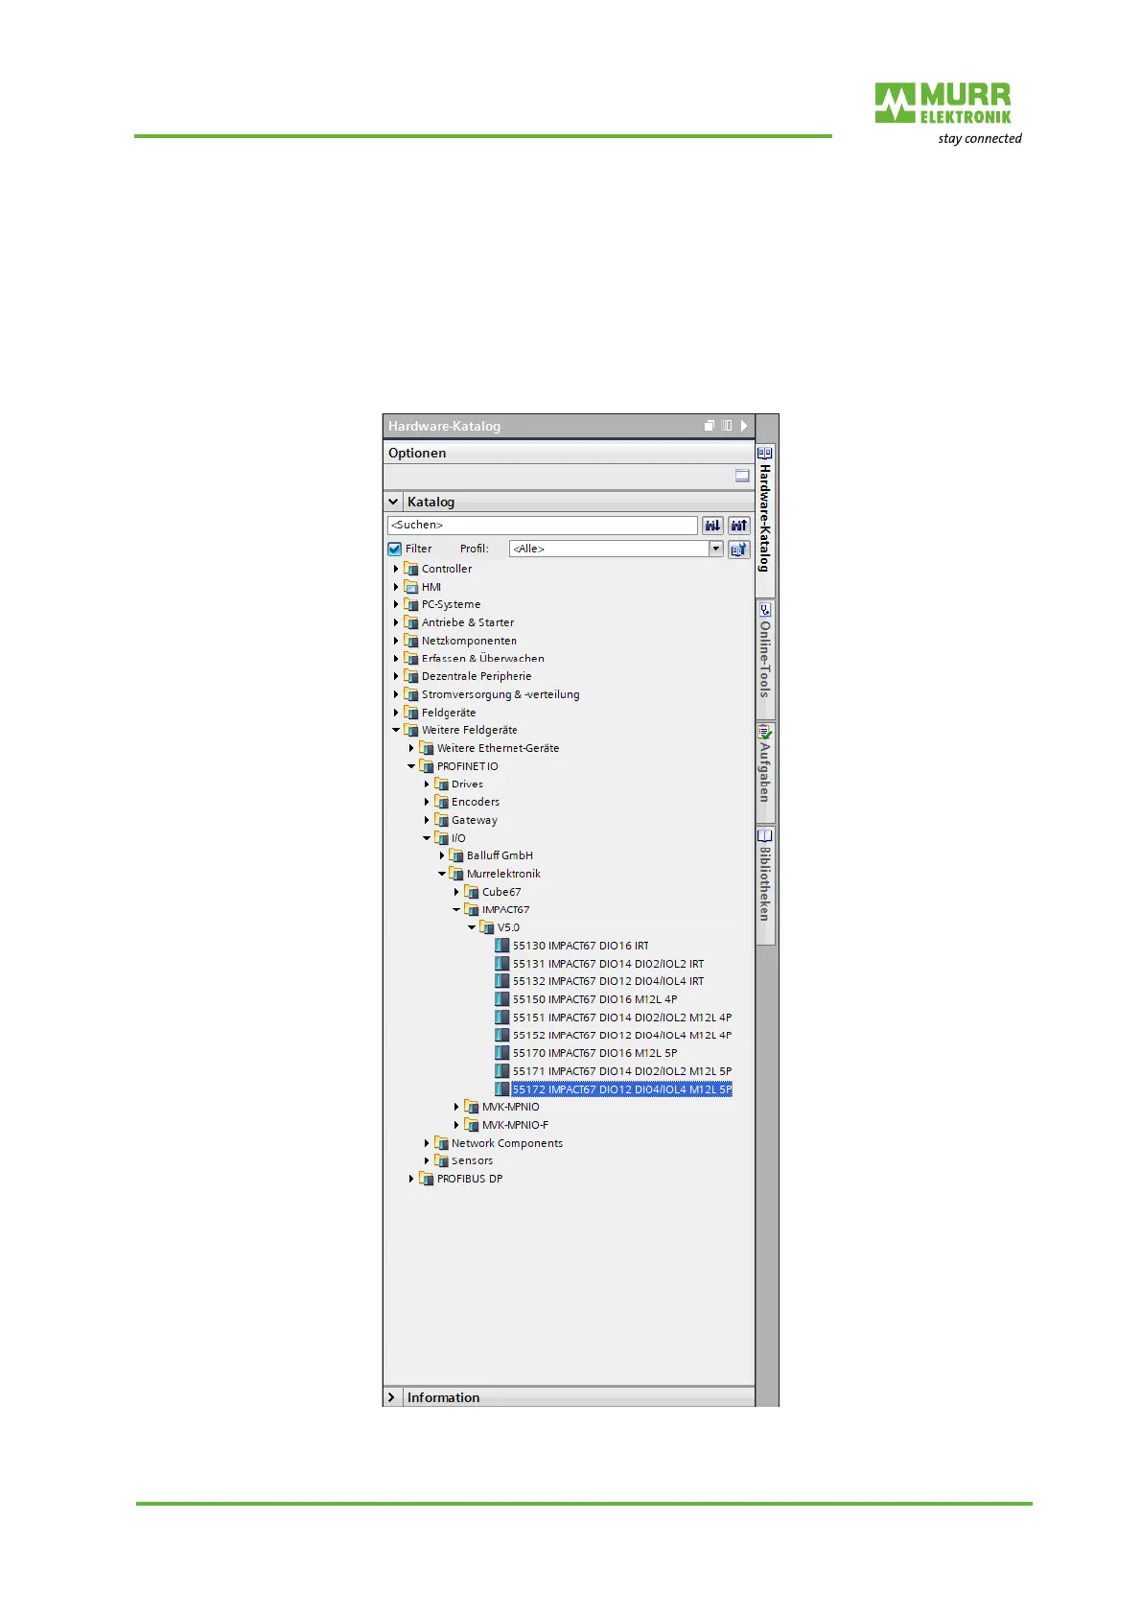Click the Drives folder icon
This screenshot has height=1615, width=1141.
tap(441, 784)
